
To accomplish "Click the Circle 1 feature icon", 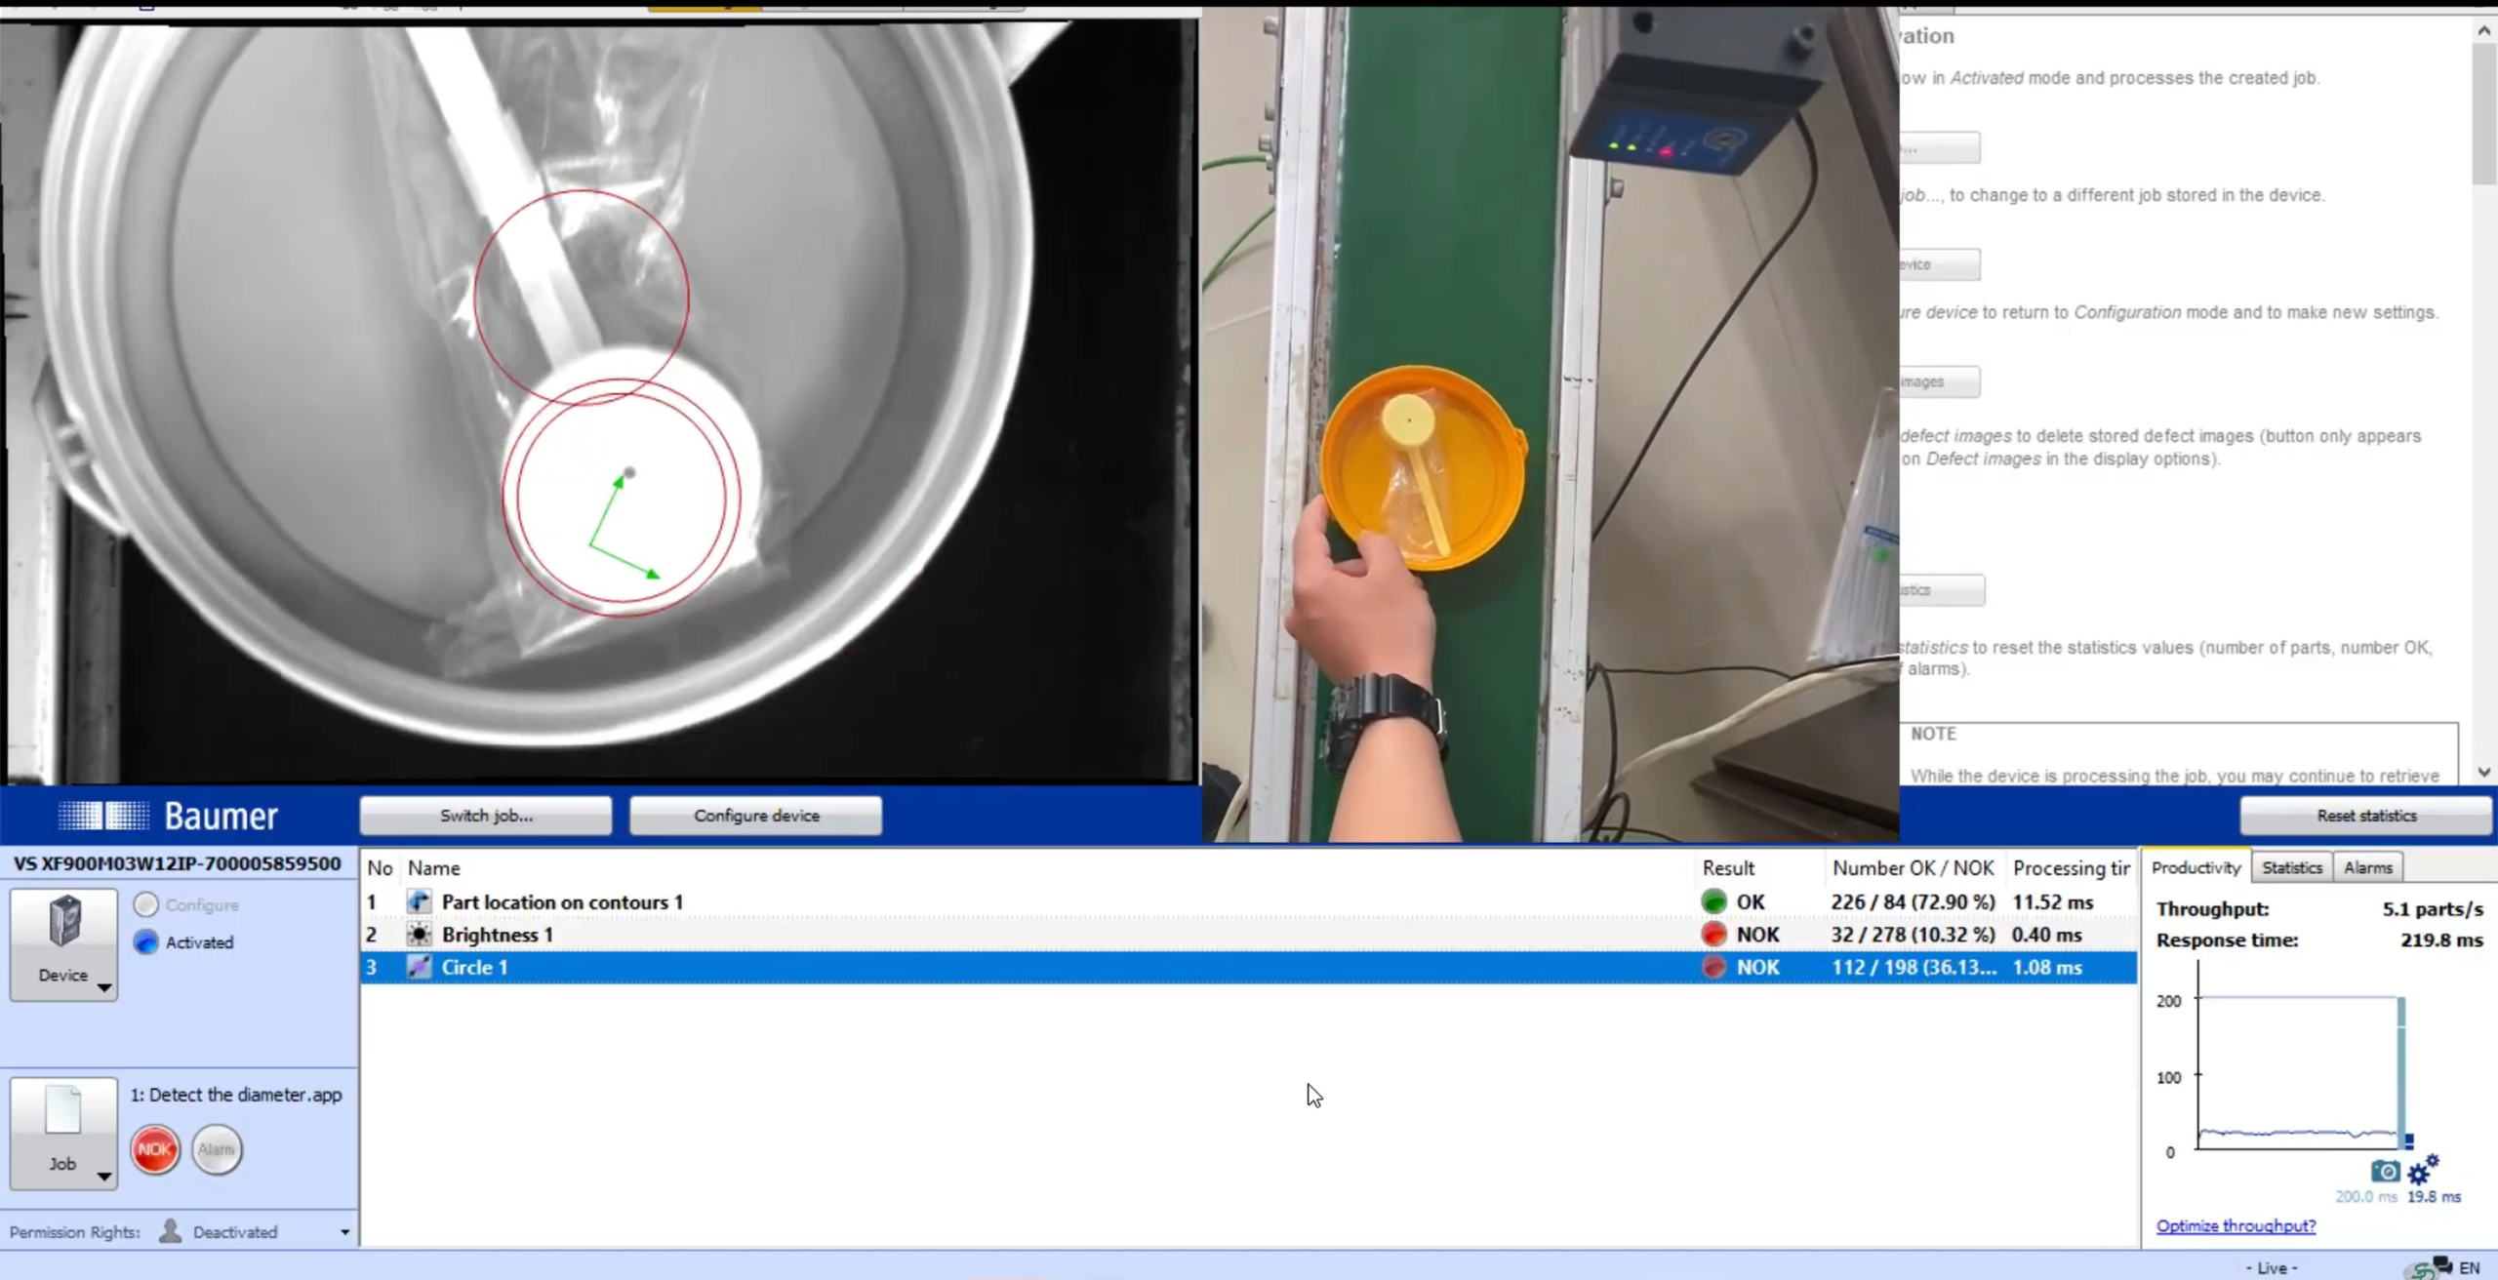I will click(x=419, y=967).
